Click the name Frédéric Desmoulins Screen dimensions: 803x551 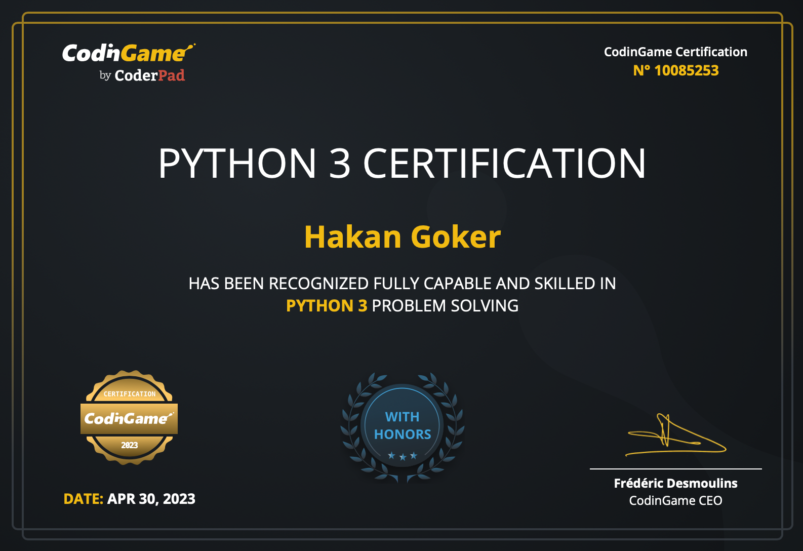(675, 483)
